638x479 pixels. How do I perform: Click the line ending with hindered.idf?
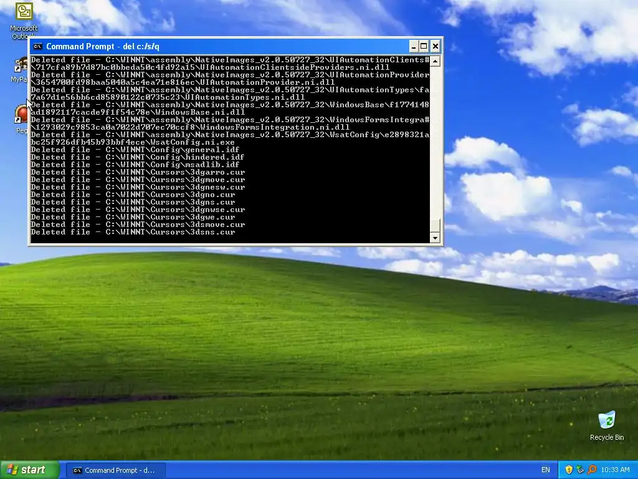(138, 157)
